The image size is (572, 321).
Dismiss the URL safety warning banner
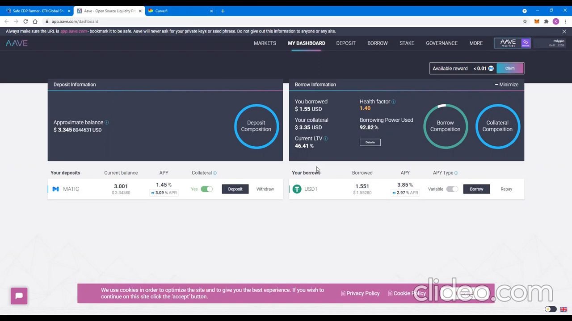click(564, 32)
